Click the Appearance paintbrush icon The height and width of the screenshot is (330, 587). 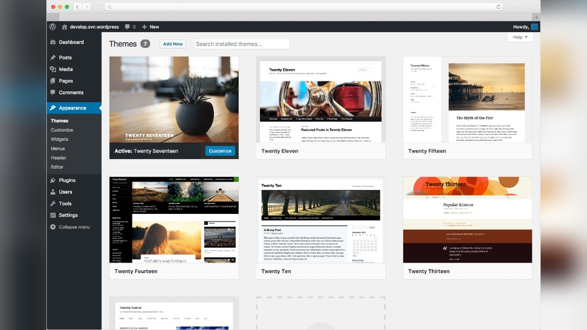click(53, 108)
